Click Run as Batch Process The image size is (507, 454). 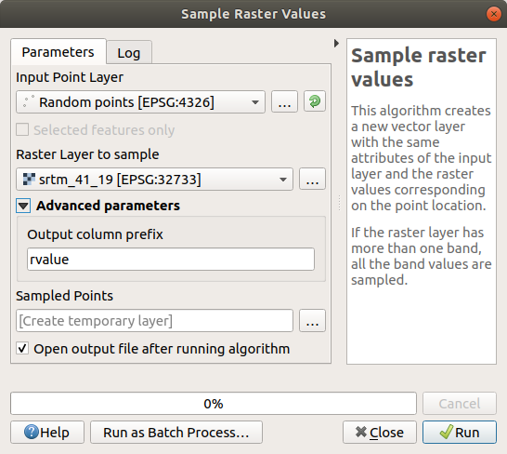(x=176, y=433)
